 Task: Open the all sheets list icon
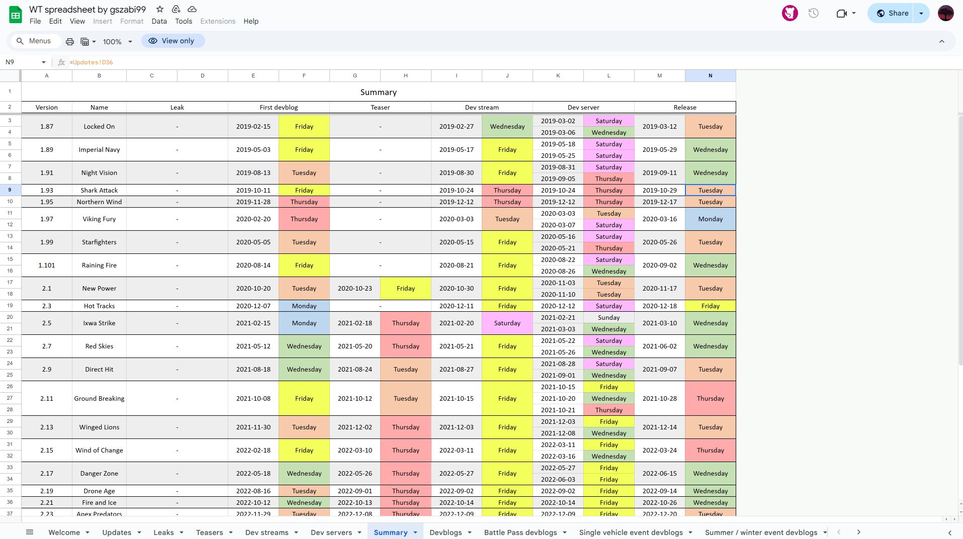pyautogui.click(x=30, y=532)
